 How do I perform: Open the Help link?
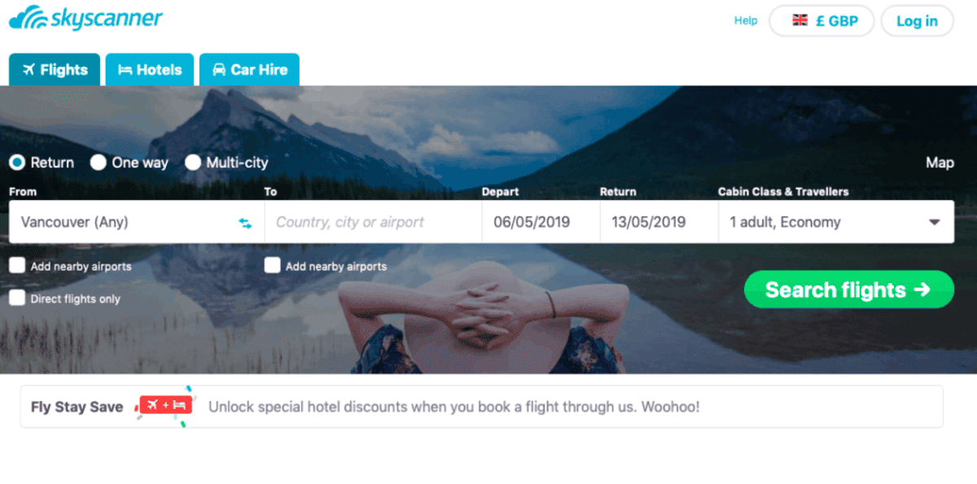[746, 21]
